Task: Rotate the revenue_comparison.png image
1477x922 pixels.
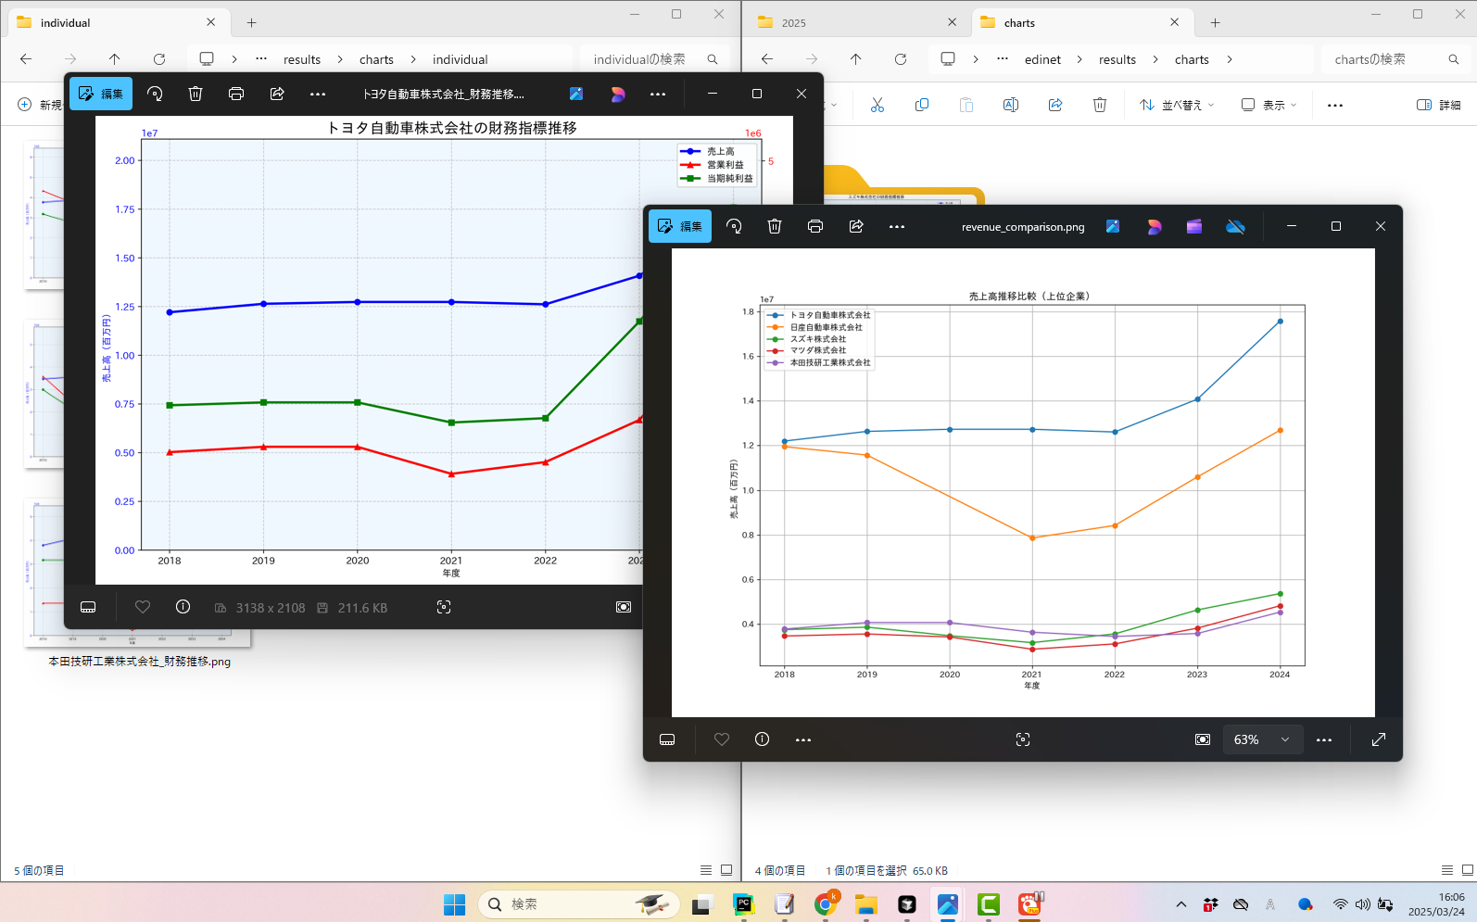Action: point(734,226)
